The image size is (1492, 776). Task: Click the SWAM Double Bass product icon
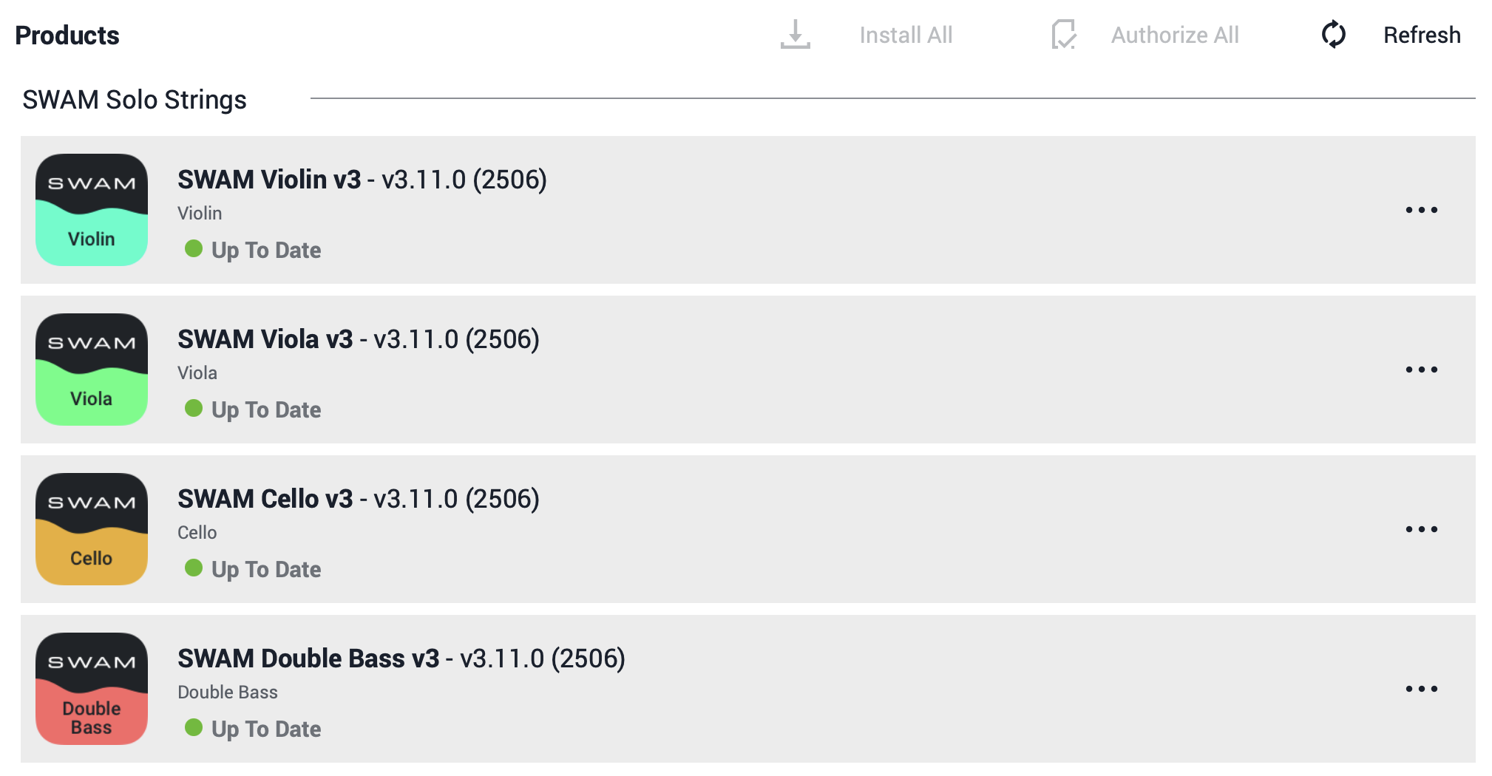(x=92, y=689)
